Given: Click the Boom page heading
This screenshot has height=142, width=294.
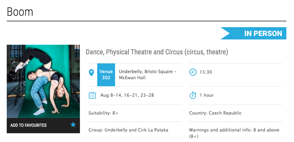Looking at the screenshot, I should point(20,12).
